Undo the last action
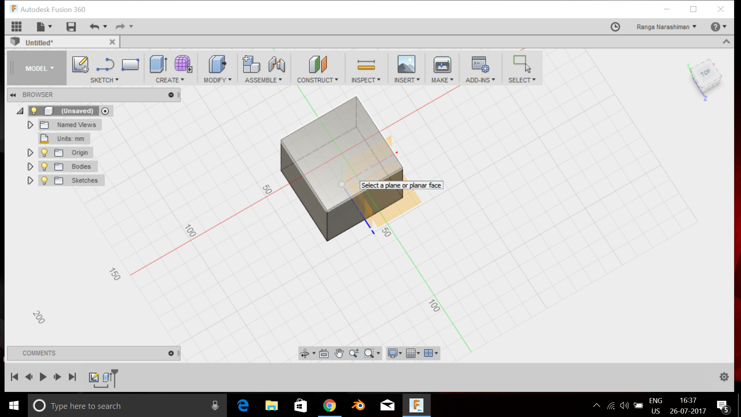The height and width of the screenshot is (417, 741). tap(94, 27)
